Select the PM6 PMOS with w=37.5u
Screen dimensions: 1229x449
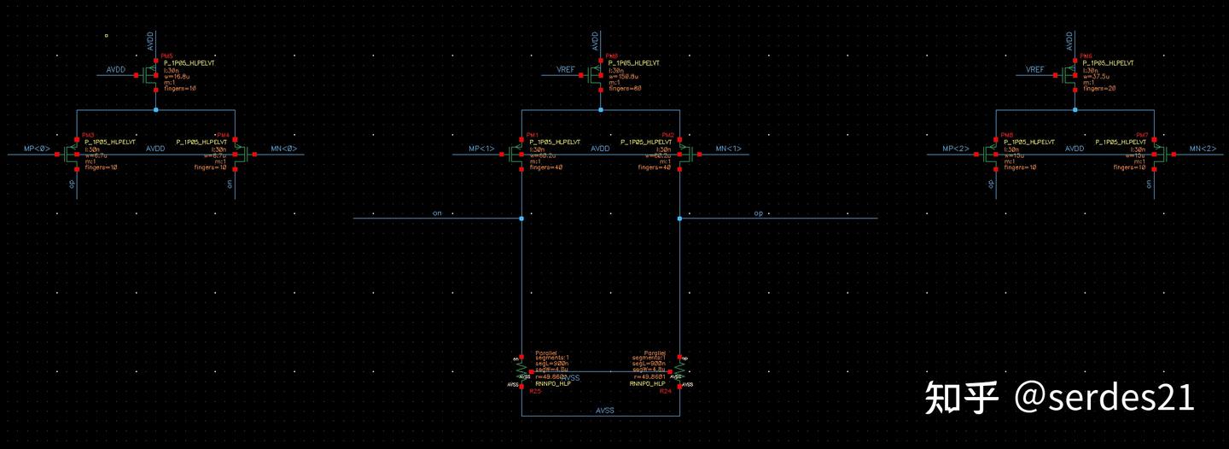pyautogui.click(x=1069, y=75)
